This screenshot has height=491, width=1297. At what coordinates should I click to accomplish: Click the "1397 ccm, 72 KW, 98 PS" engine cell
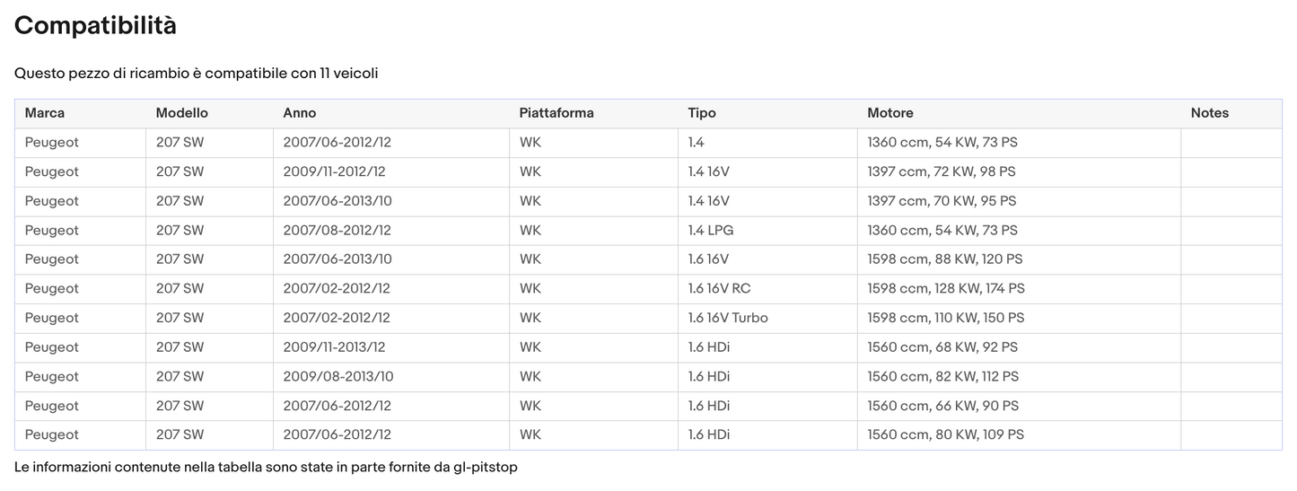point(942,171)
